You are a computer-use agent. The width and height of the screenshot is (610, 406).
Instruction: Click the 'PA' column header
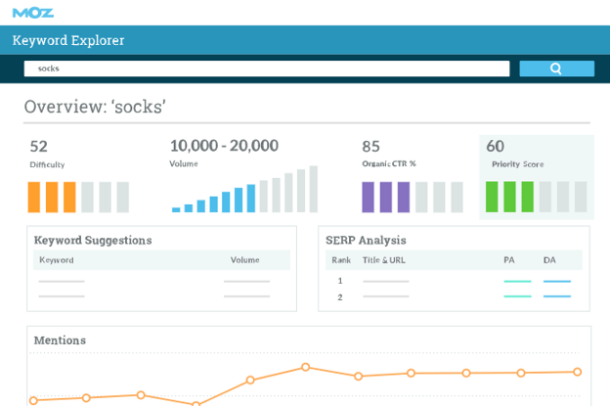(x=509, y=260)
